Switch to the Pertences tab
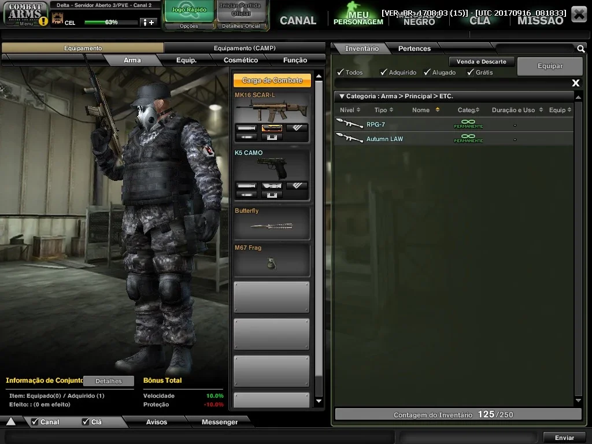This screenshot has width=592, height=444. [x=414, y=49]
